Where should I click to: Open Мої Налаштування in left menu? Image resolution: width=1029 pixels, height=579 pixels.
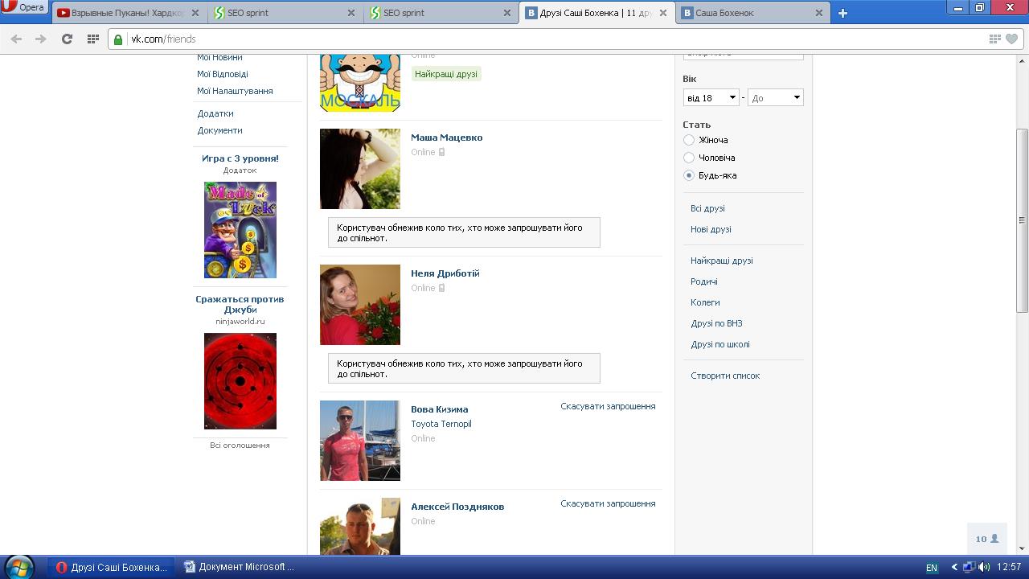point(235,91)
